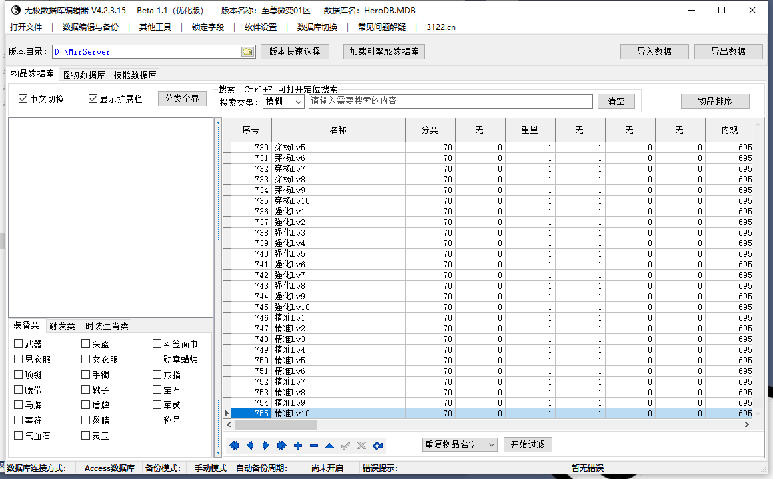This screenshot has height=479, width=773.
Task: Click the cancel edit X icon
Action: point(361,446)
